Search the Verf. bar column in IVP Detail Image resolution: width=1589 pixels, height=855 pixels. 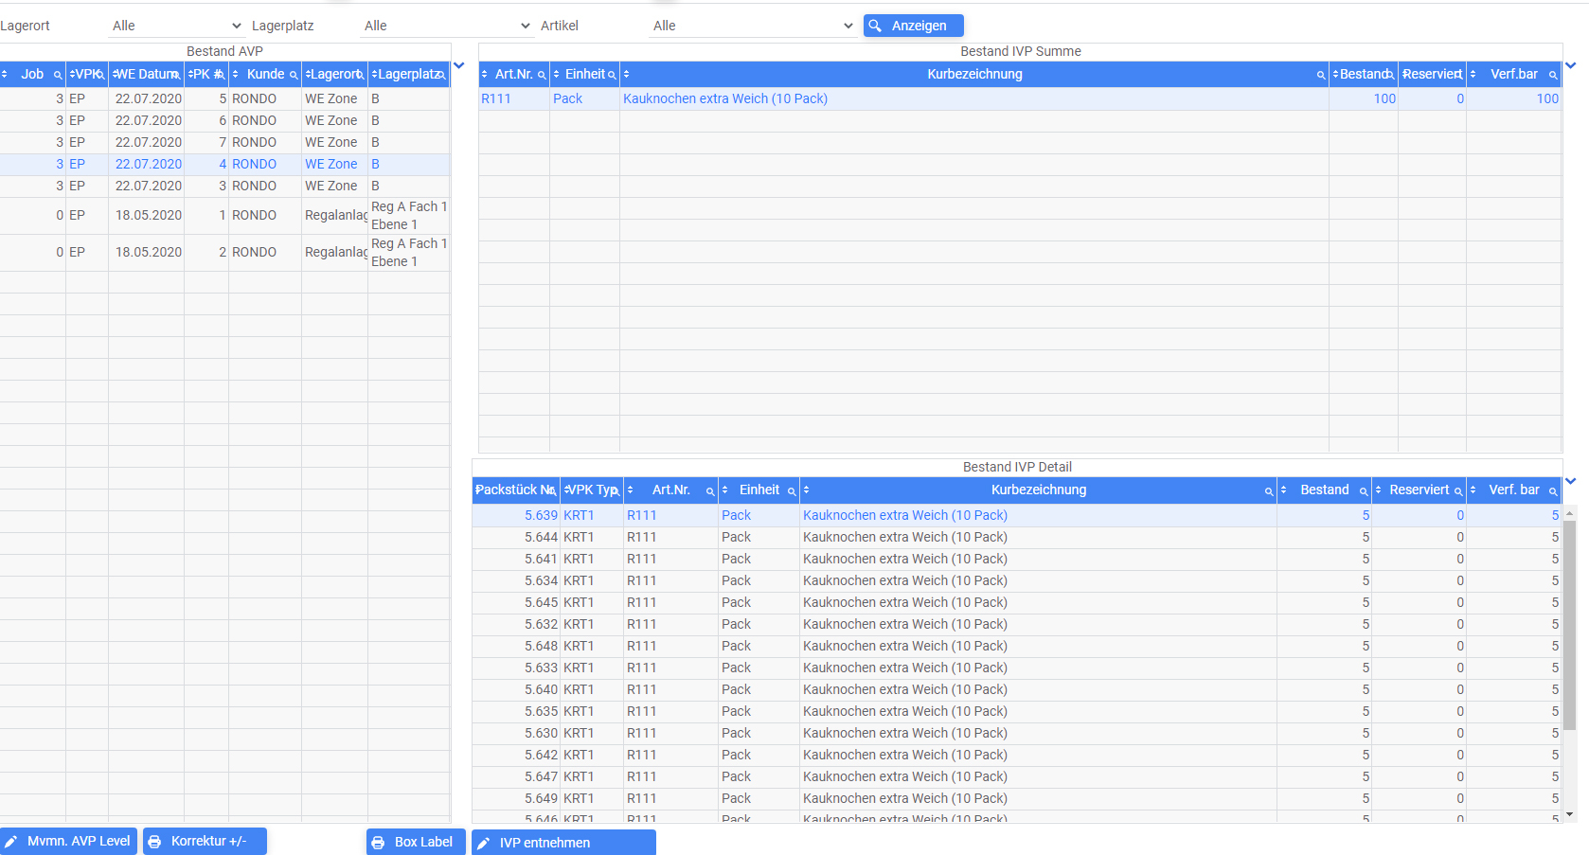[1553, 490]
